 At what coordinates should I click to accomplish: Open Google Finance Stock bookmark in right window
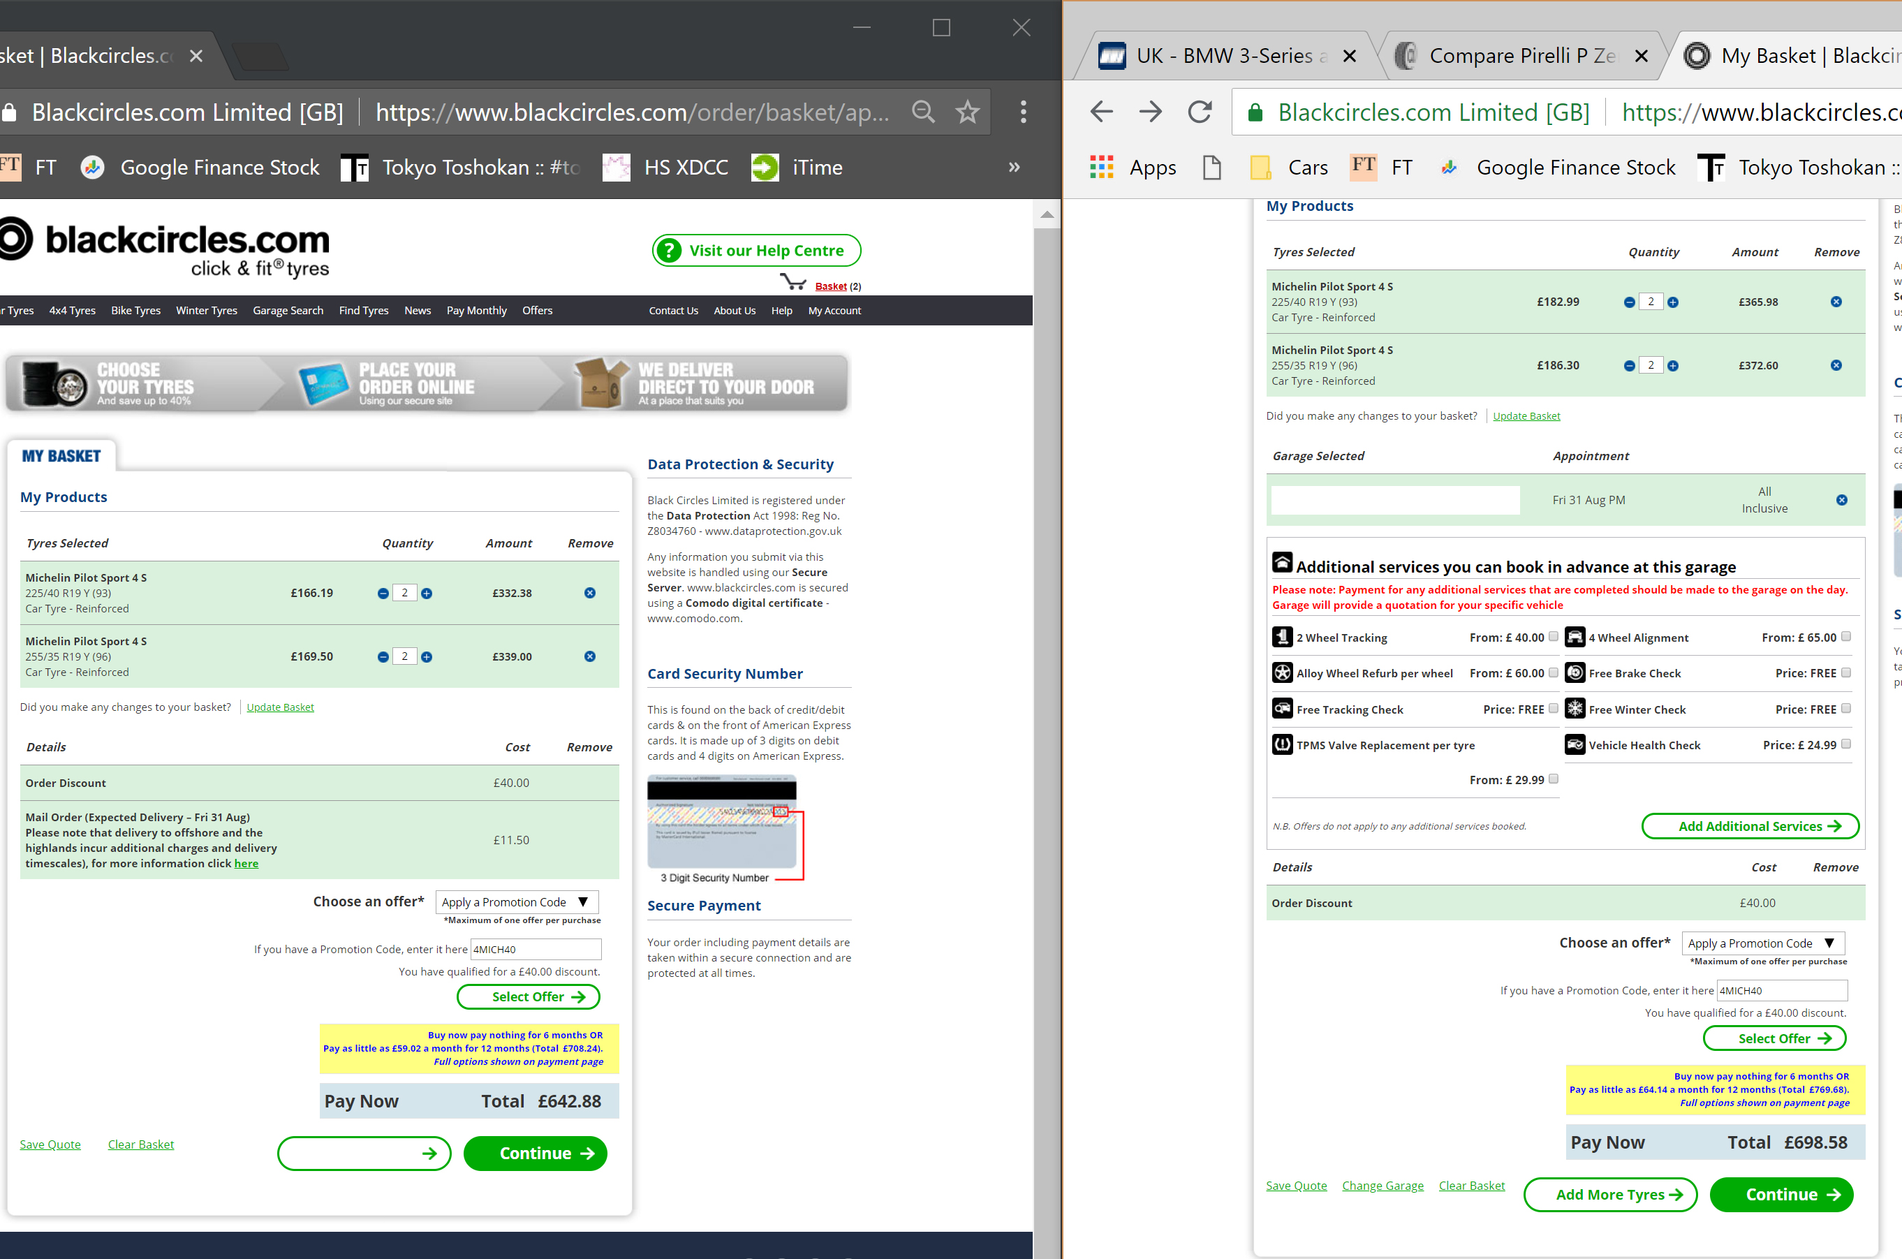click(1558, 167)
